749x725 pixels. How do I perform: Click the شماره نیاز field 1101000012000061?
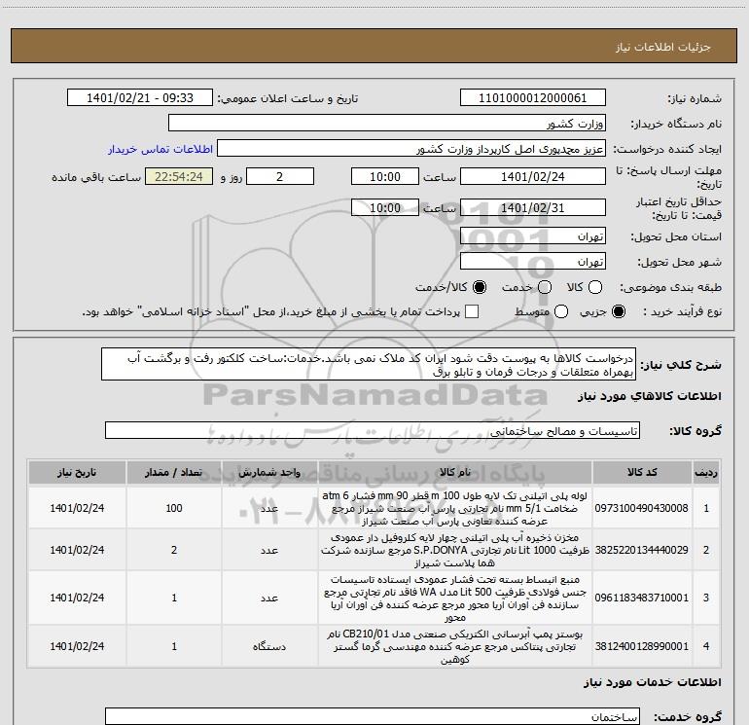pos(533,98)
